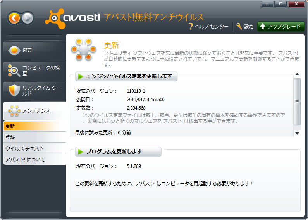
Task: Click エンジンとウイルス定義を更新します button
Action: (126, 76)
